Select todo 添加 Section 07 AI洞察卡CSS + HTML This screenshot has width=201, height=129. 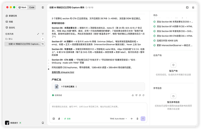click(173, 26)
